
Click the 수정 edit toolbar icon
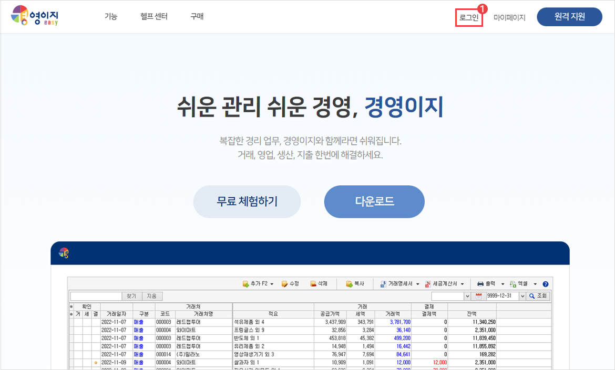pos(284,284)
